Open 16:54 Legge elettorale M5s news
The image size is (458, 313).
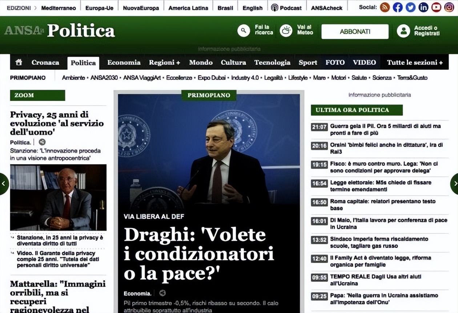coord(380,186)
